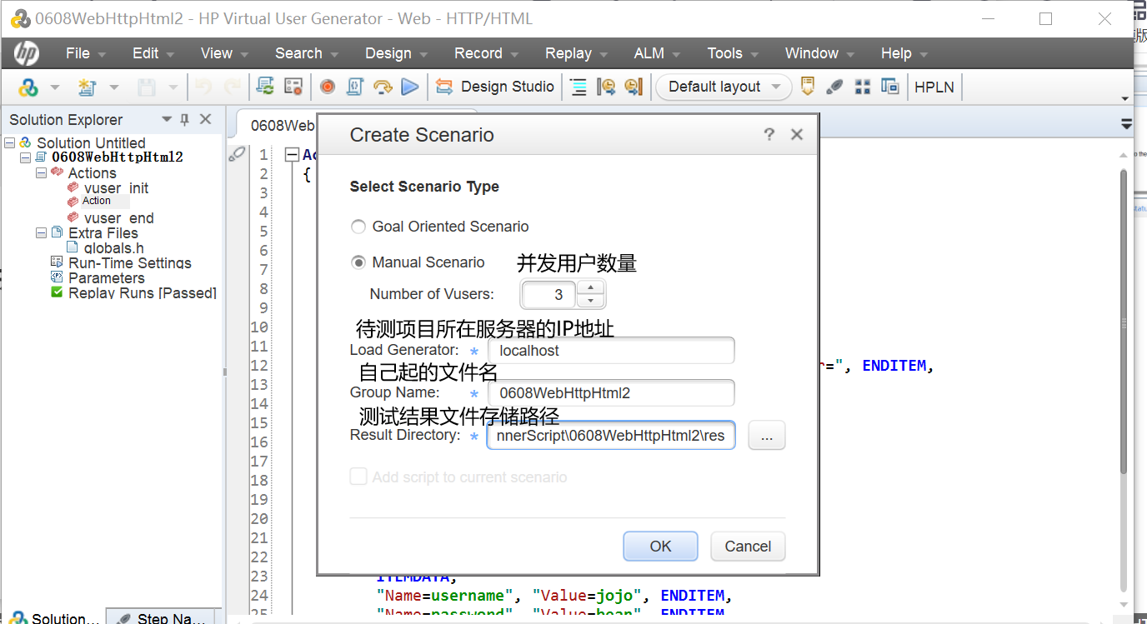Click the gray pencil icon in the toolbar
This screenshot has height=624, width=1147.
click(834, 87)
